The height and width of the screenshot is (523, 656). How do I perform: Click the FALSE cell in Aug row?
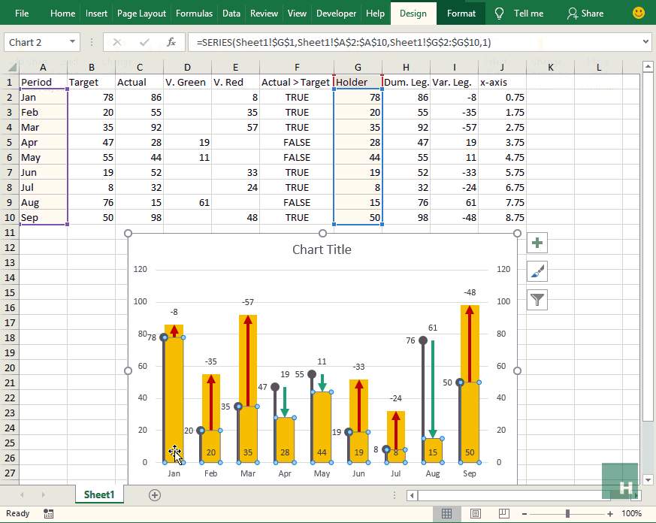click(297, 202)
